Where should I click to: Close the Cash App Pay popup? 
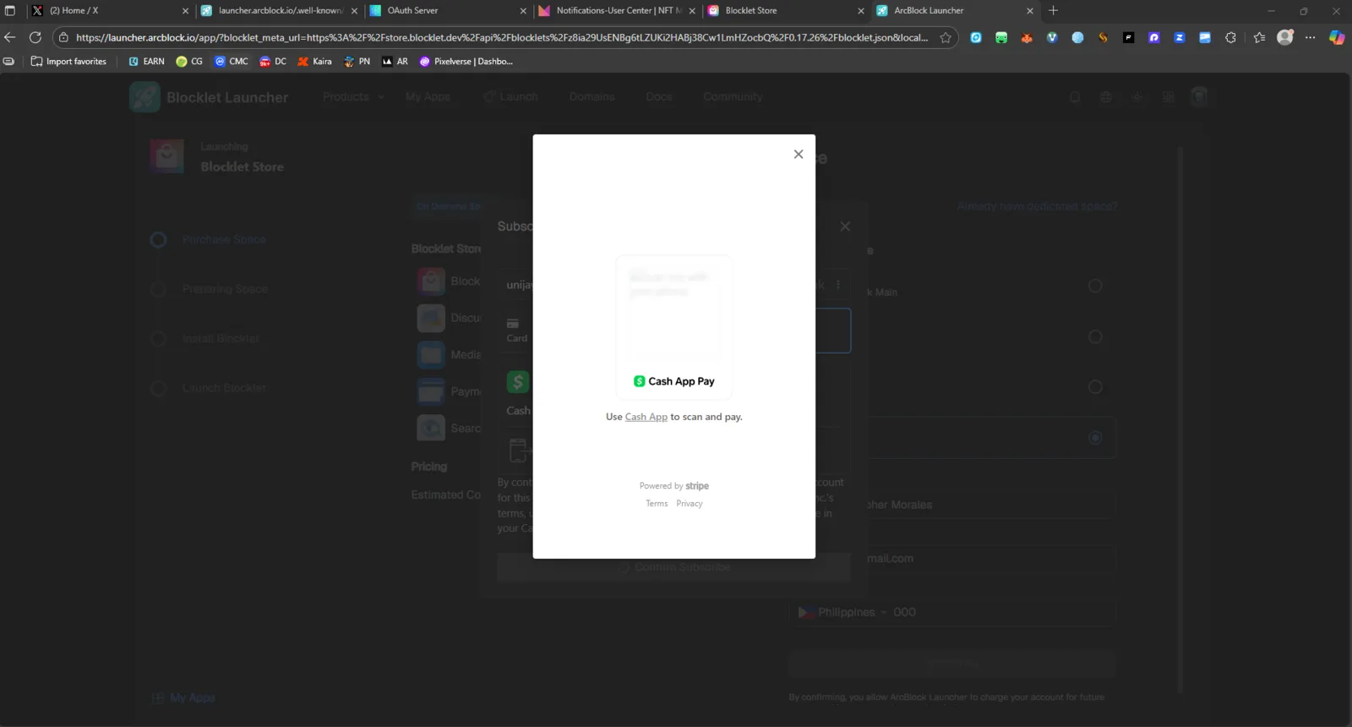pyautogui.click(x=799, y=154)
